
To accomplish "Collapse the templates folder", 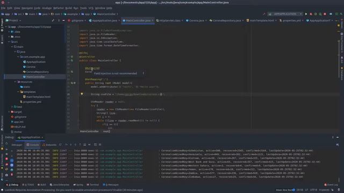I will 18,92.
